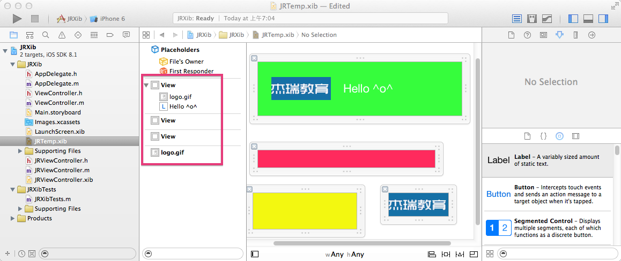Go forward in editor history
621x261 pixels.
click(175, 35)
